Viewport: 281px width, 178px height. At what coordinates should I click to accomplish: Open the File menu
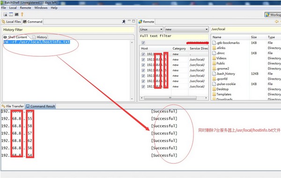[3, 7]
